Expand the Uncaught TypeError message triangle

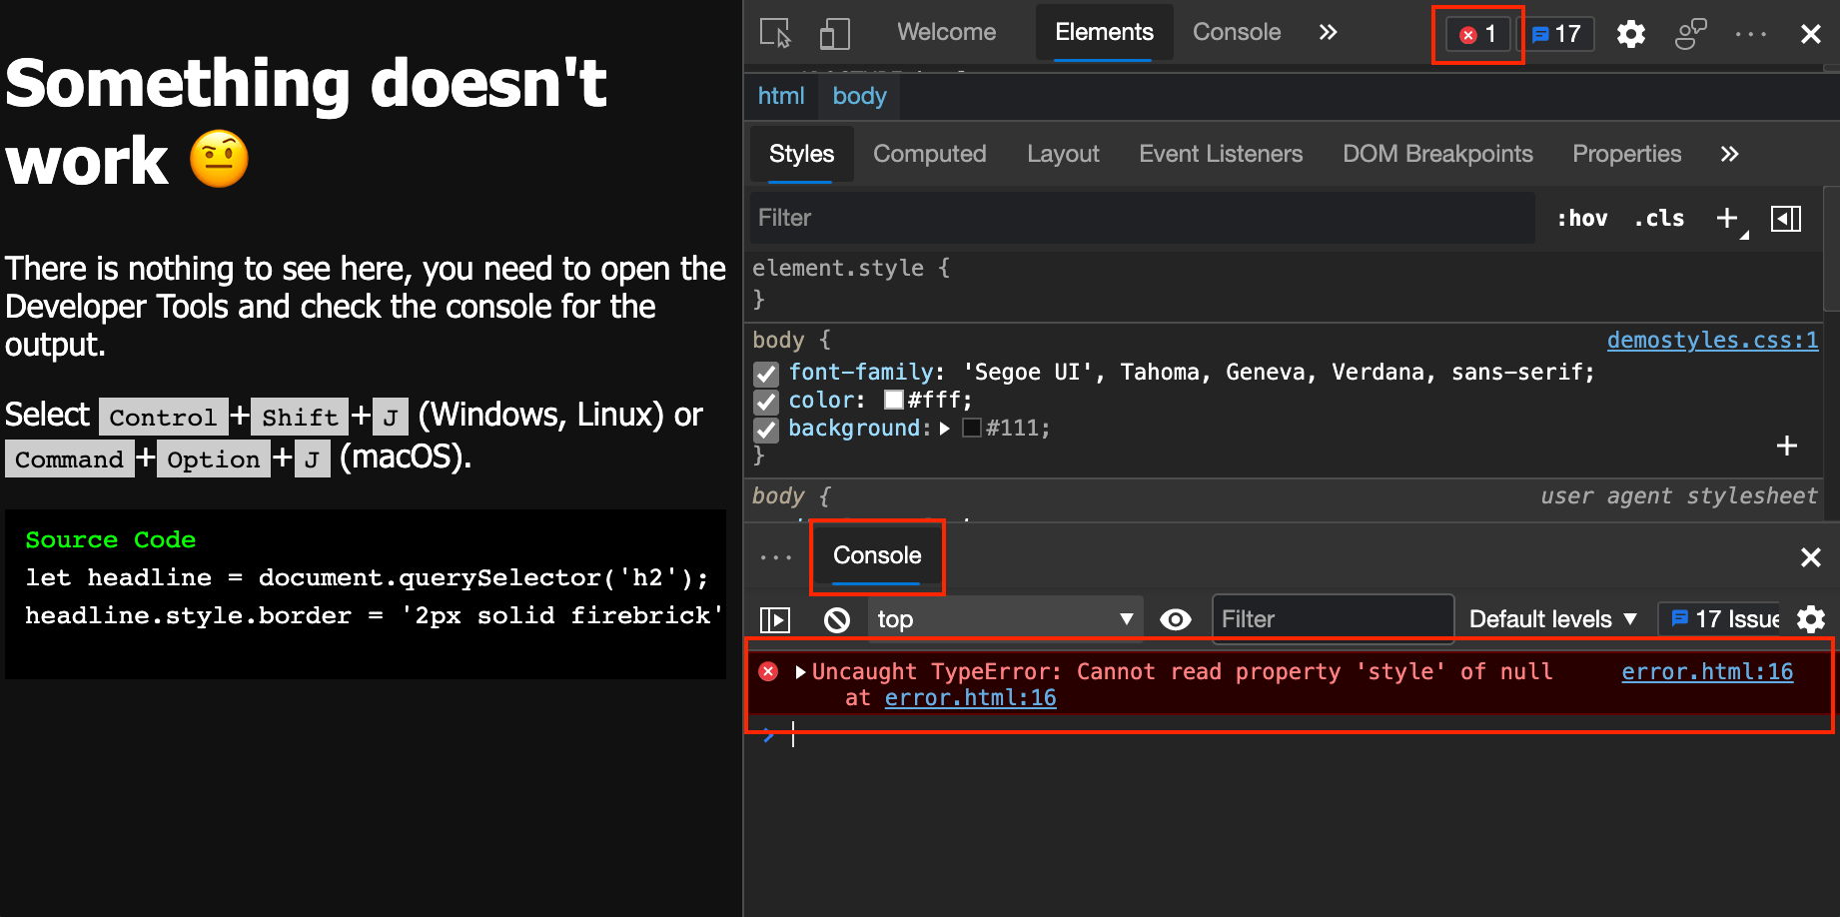pos(800,672)
